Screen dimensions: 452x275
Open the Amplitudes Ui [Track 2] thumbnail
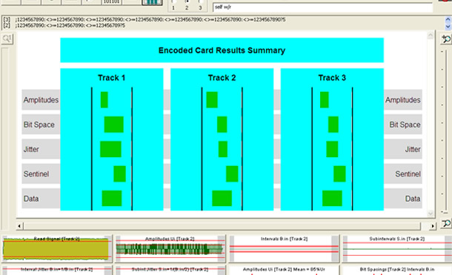pos(170,249)
